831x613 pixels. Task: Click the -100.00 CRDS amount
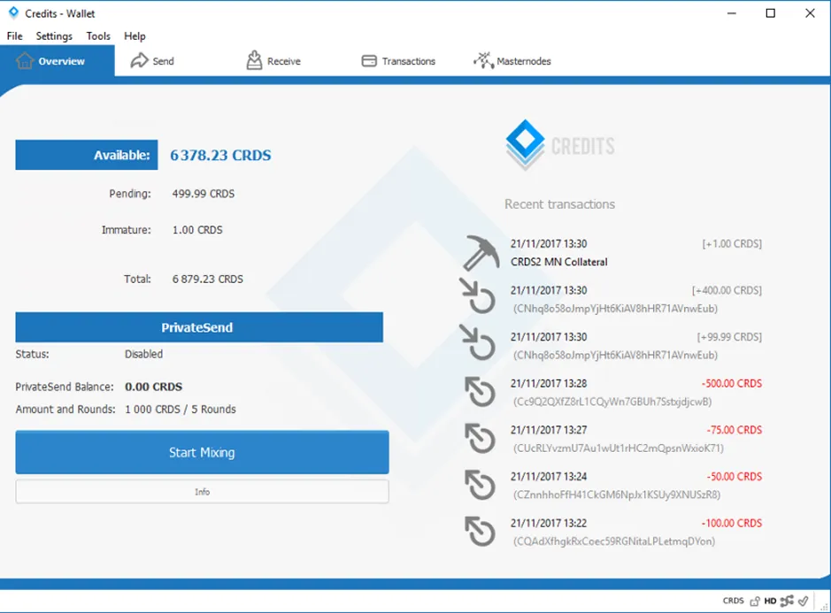click(x=732, y=524)
